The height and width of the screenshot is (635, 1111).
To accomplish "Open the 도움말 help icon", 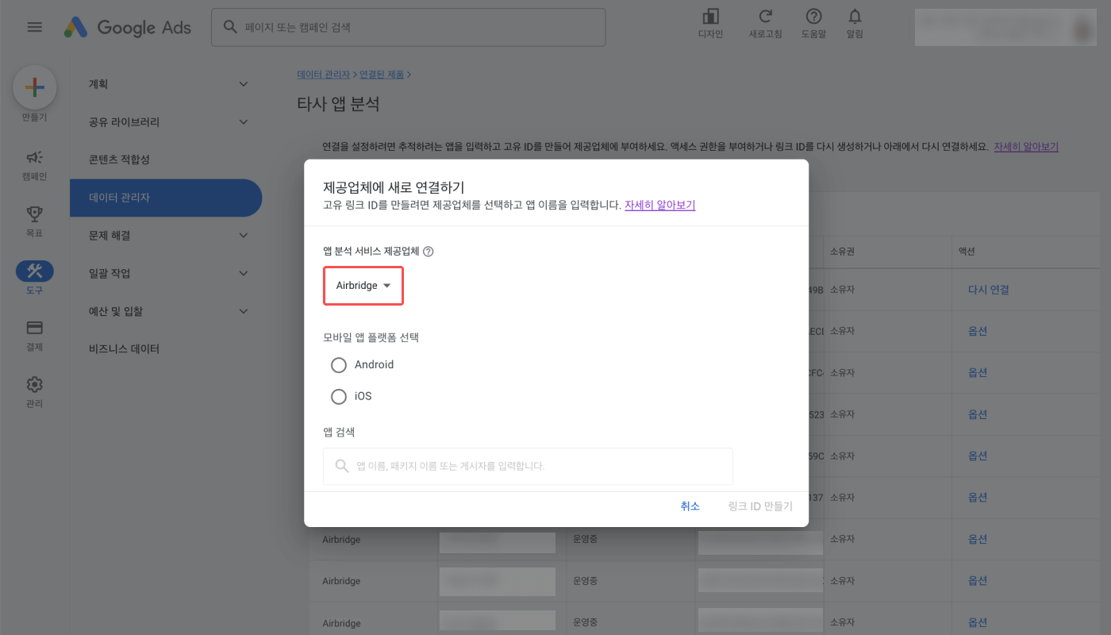I will pos(813,17).
